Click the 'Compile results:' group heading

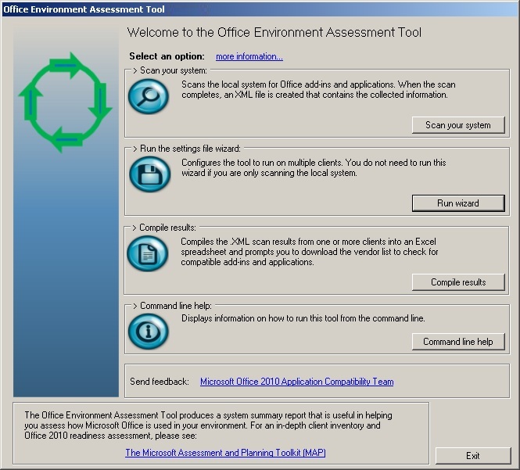164,228
